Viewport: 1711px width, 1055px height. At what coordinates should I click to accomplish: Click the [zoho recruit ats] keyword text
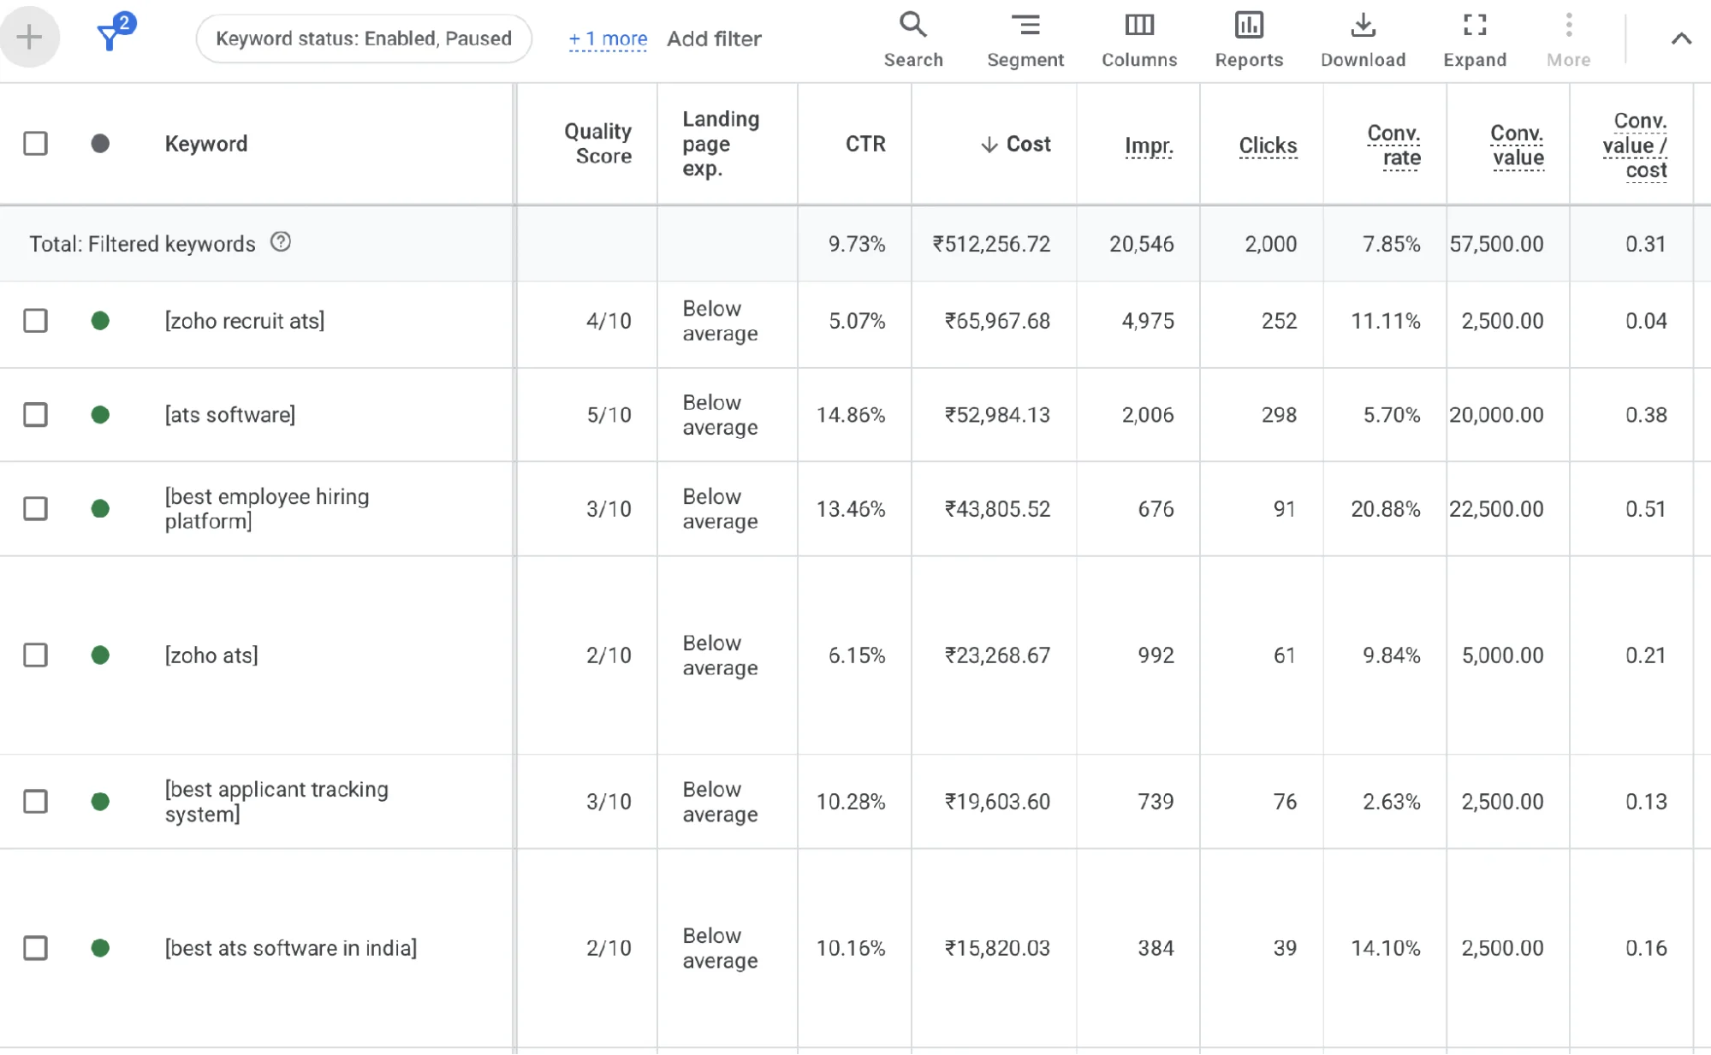point(245,321)
